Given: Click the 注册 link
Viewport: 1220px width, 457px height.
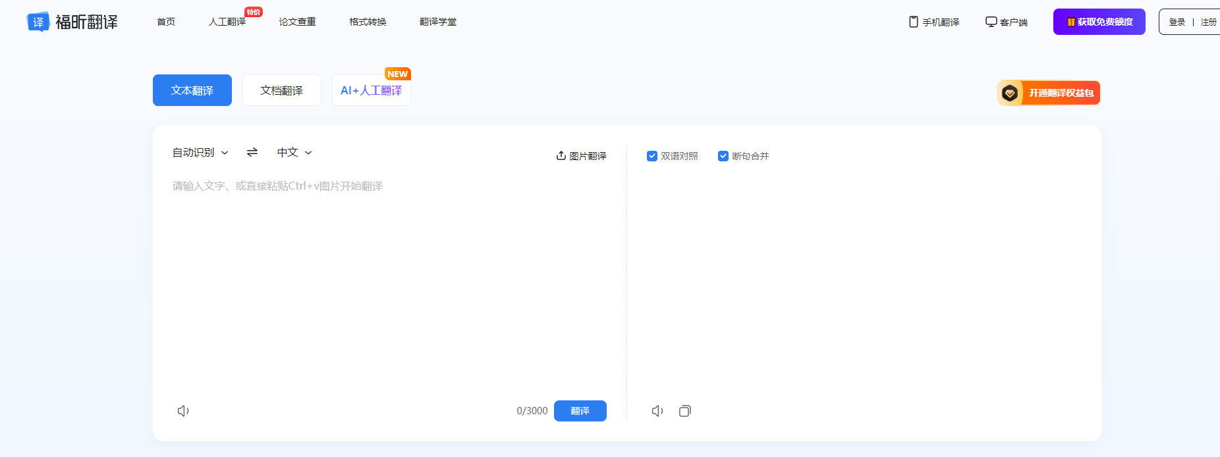Looking at the screenshot, I should click(1209, 22).
